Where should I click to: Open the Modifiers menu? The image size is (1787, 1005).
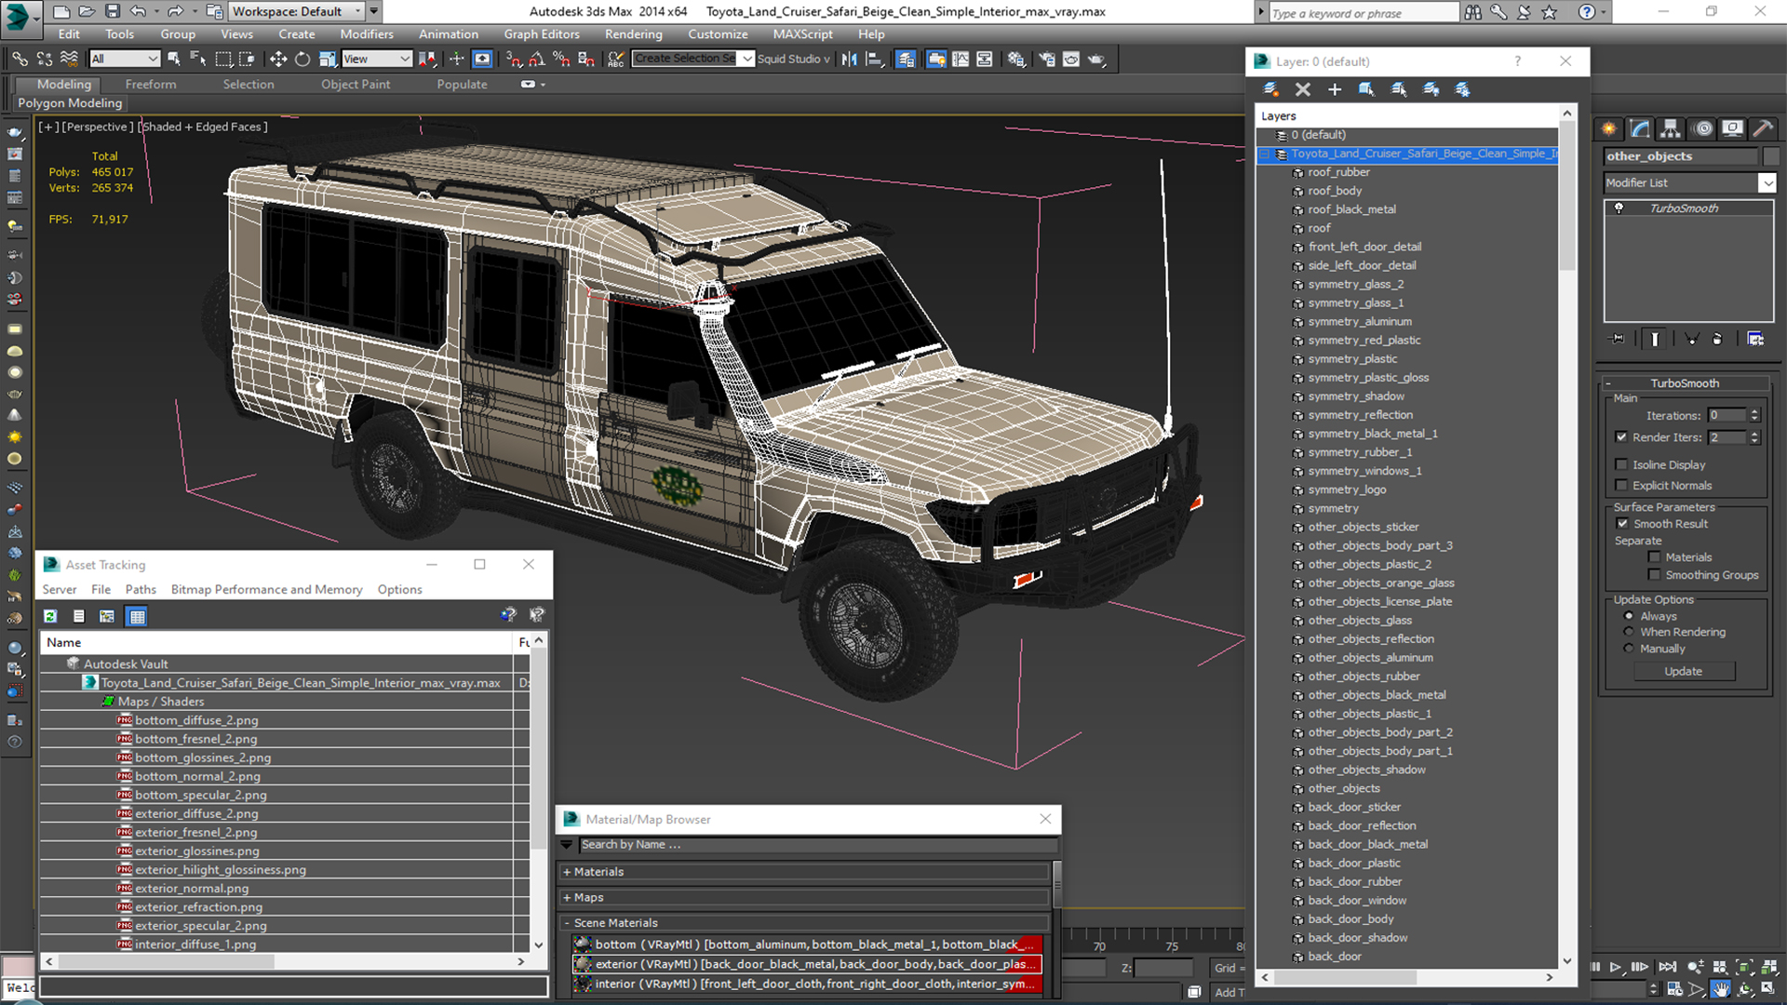point(367,34)
